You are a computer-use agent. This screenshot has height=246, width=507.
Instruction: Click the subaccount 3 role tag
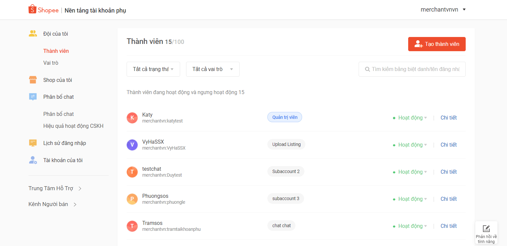tap(286, 198)
